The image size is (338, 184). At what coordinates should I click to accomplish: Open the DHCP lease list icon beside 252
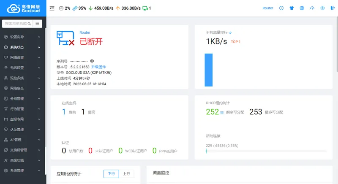(222, 113)
